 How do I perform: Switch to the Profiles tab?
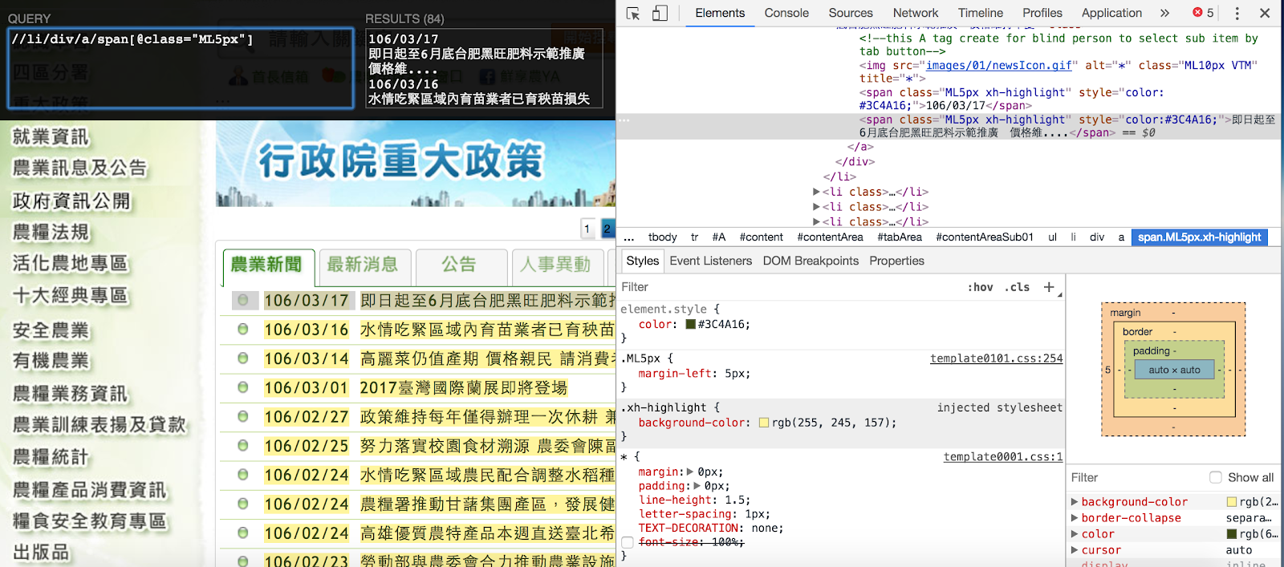(x=1042, y=13)
